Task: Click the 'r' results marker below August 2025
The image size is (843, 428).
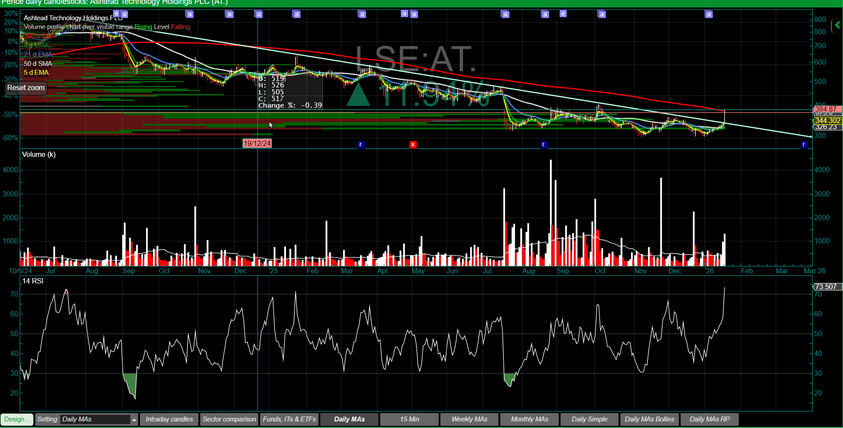Action: (x=544, y=145)
